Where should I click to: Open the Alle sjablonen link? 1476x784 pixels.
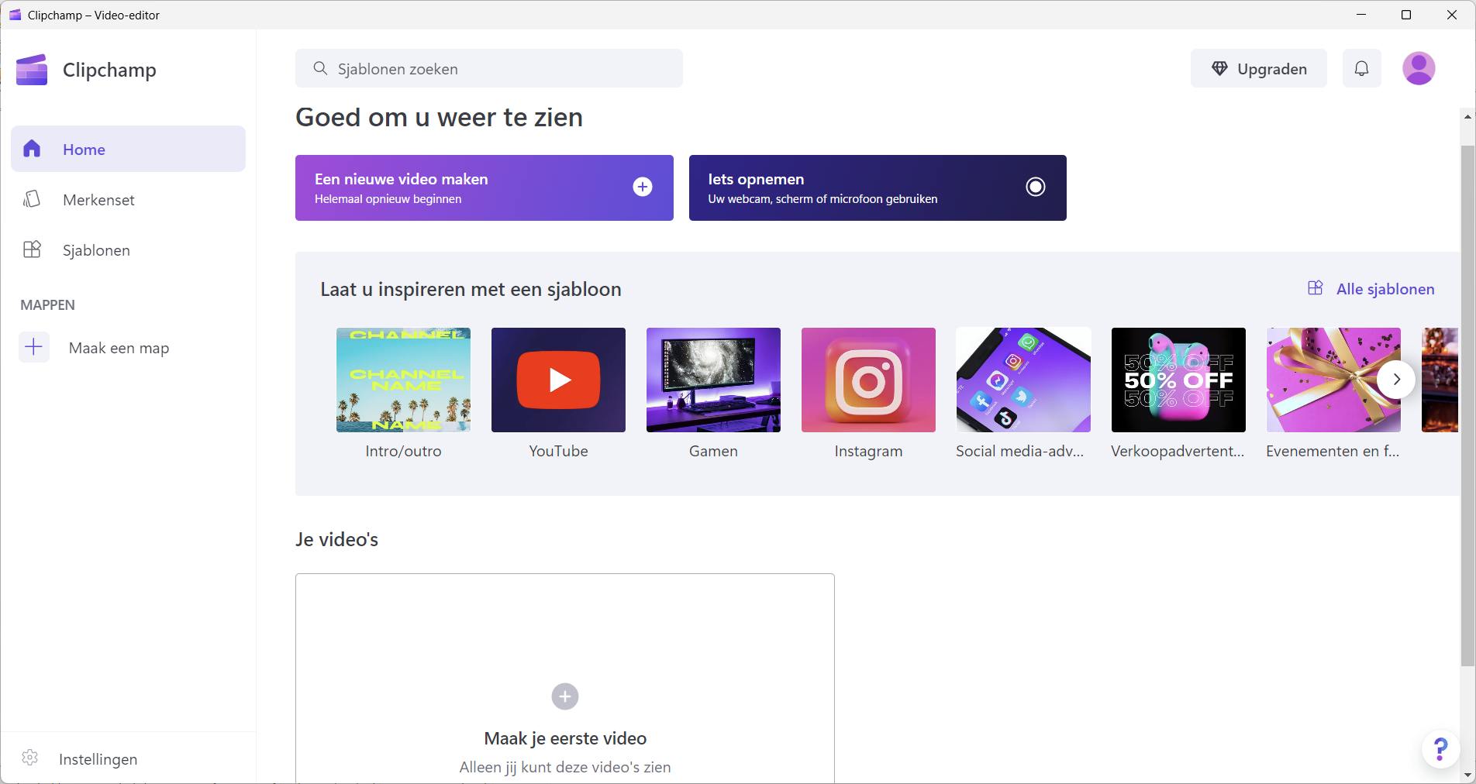click(1371, 289)
